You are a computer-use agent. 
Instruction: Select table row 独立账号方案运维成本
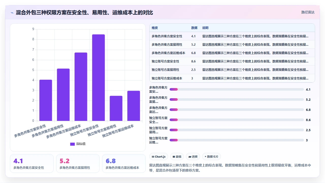232,78
